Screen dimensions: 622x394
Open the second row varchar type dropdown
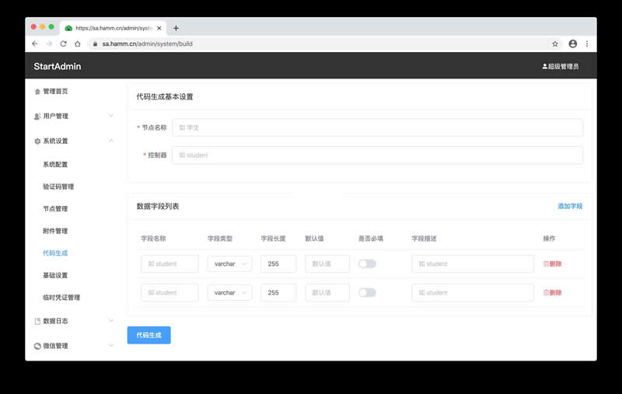tap(229, 292)
